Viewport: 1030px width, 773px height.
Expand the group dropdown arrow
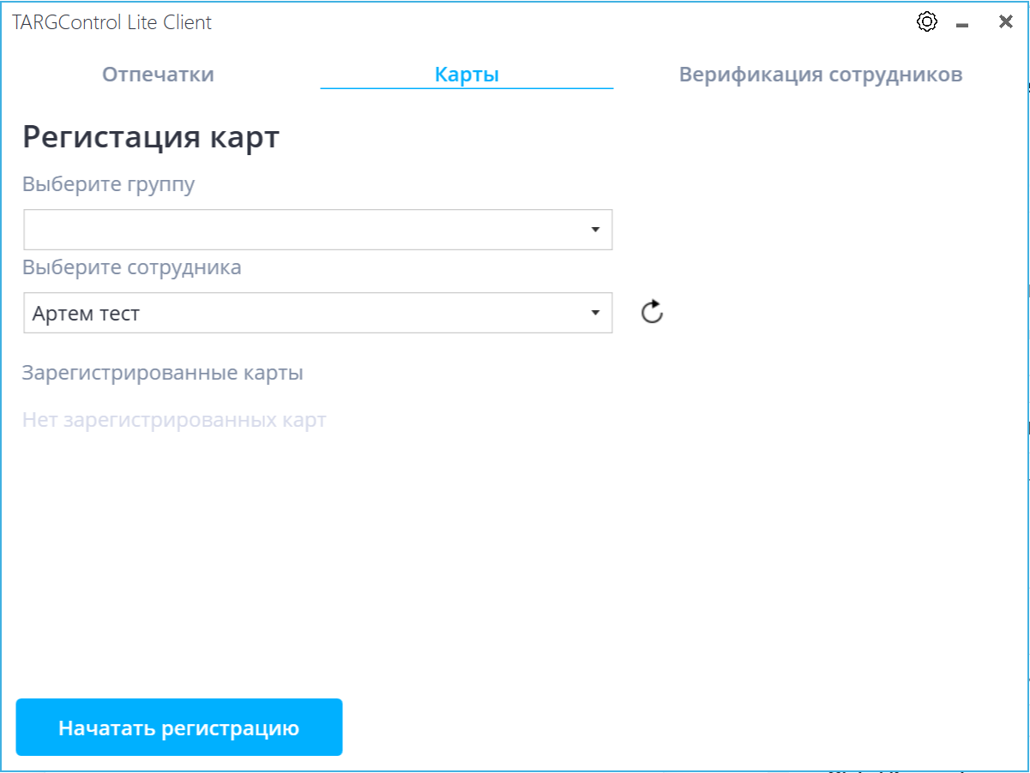(x=595, y=230)
